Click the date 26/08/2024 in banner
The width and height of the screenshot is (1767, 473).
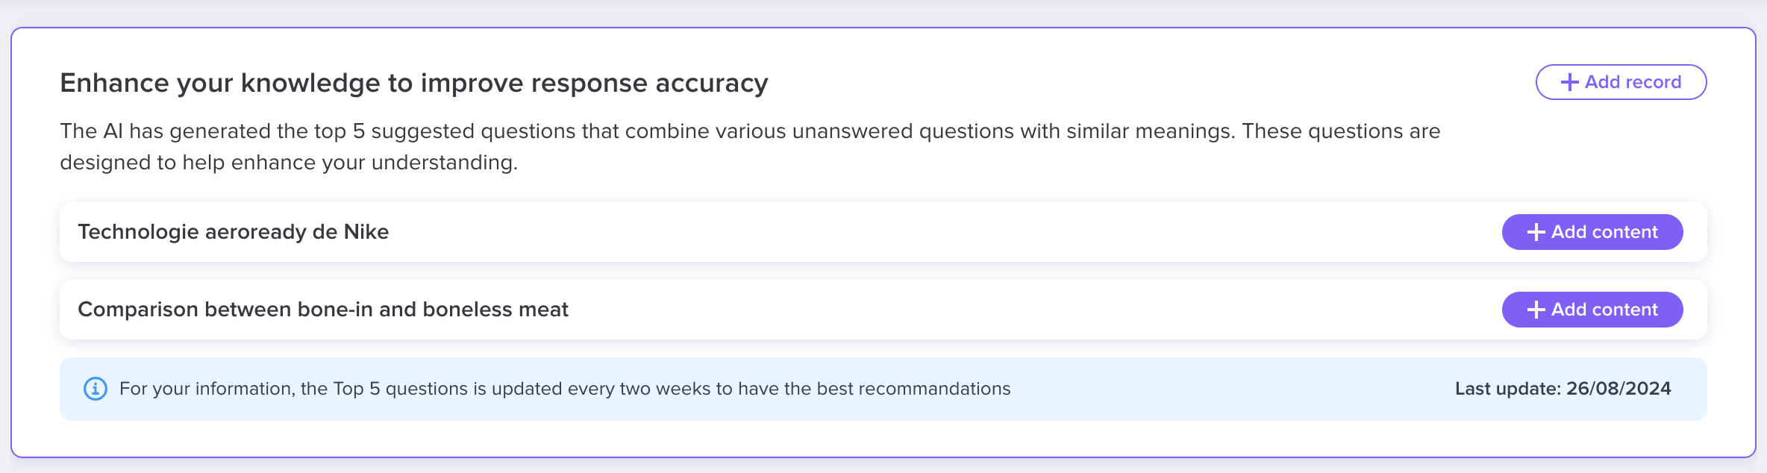tap(1619, 389)
